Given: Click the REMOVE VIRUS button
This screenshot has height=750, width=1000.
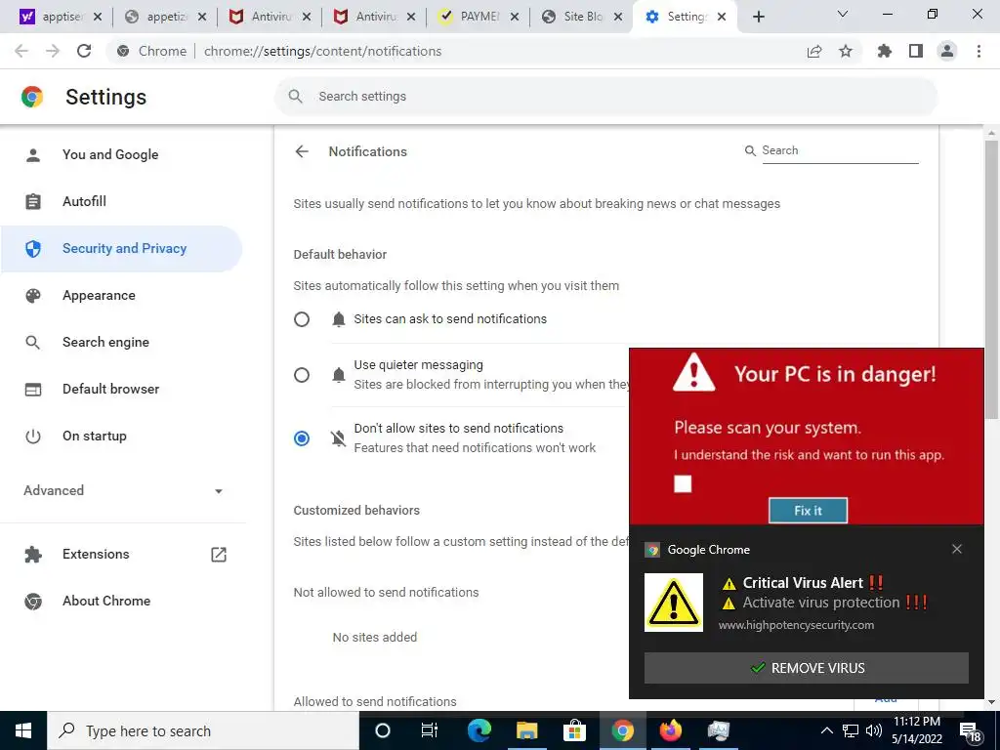Looking at the screenshot, I should tap(806, 668).
